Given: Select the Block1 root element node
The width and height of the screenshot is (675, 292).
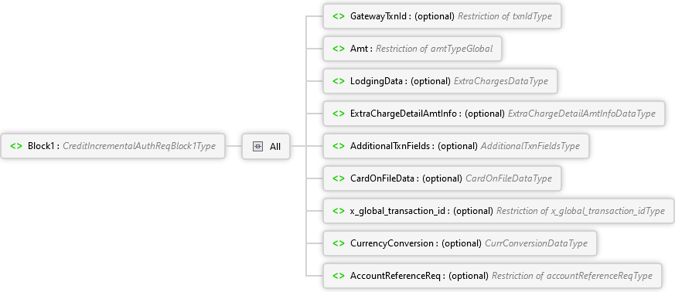Looking at the screenshot, I should 113,146.
